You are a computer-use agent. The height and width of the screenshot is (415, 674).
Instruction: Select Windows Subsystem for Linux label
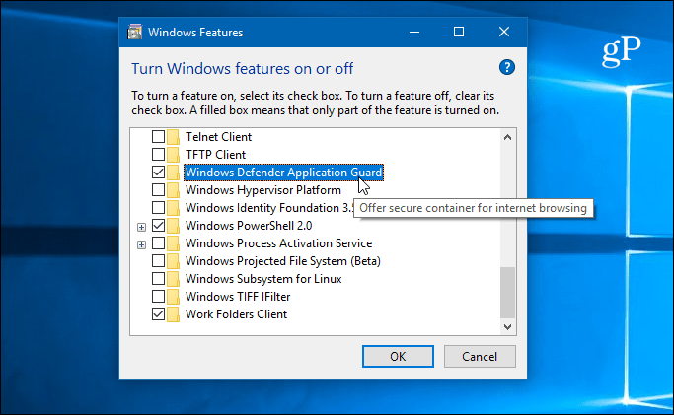(263, 279)
